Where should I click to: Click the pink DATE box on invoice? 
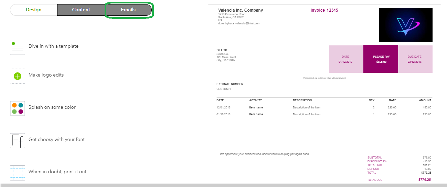click(x=346, y=59)
